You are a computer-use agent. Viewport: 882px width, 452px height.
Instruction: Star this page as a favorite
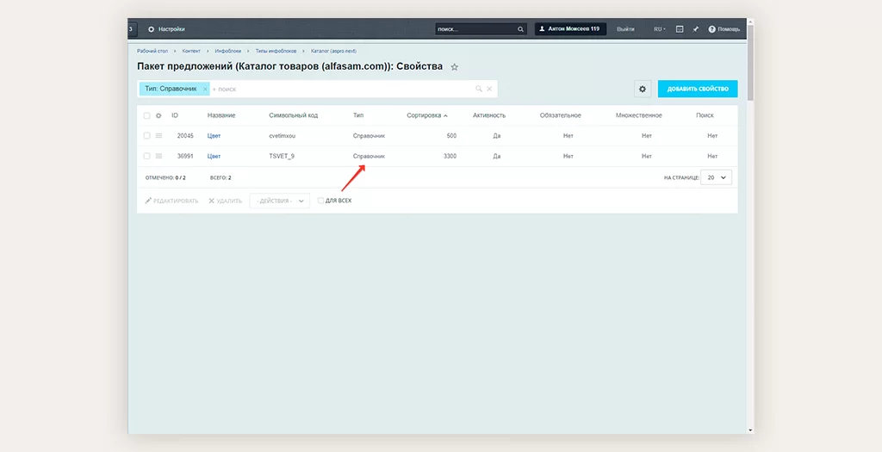(x=455, y=67)
